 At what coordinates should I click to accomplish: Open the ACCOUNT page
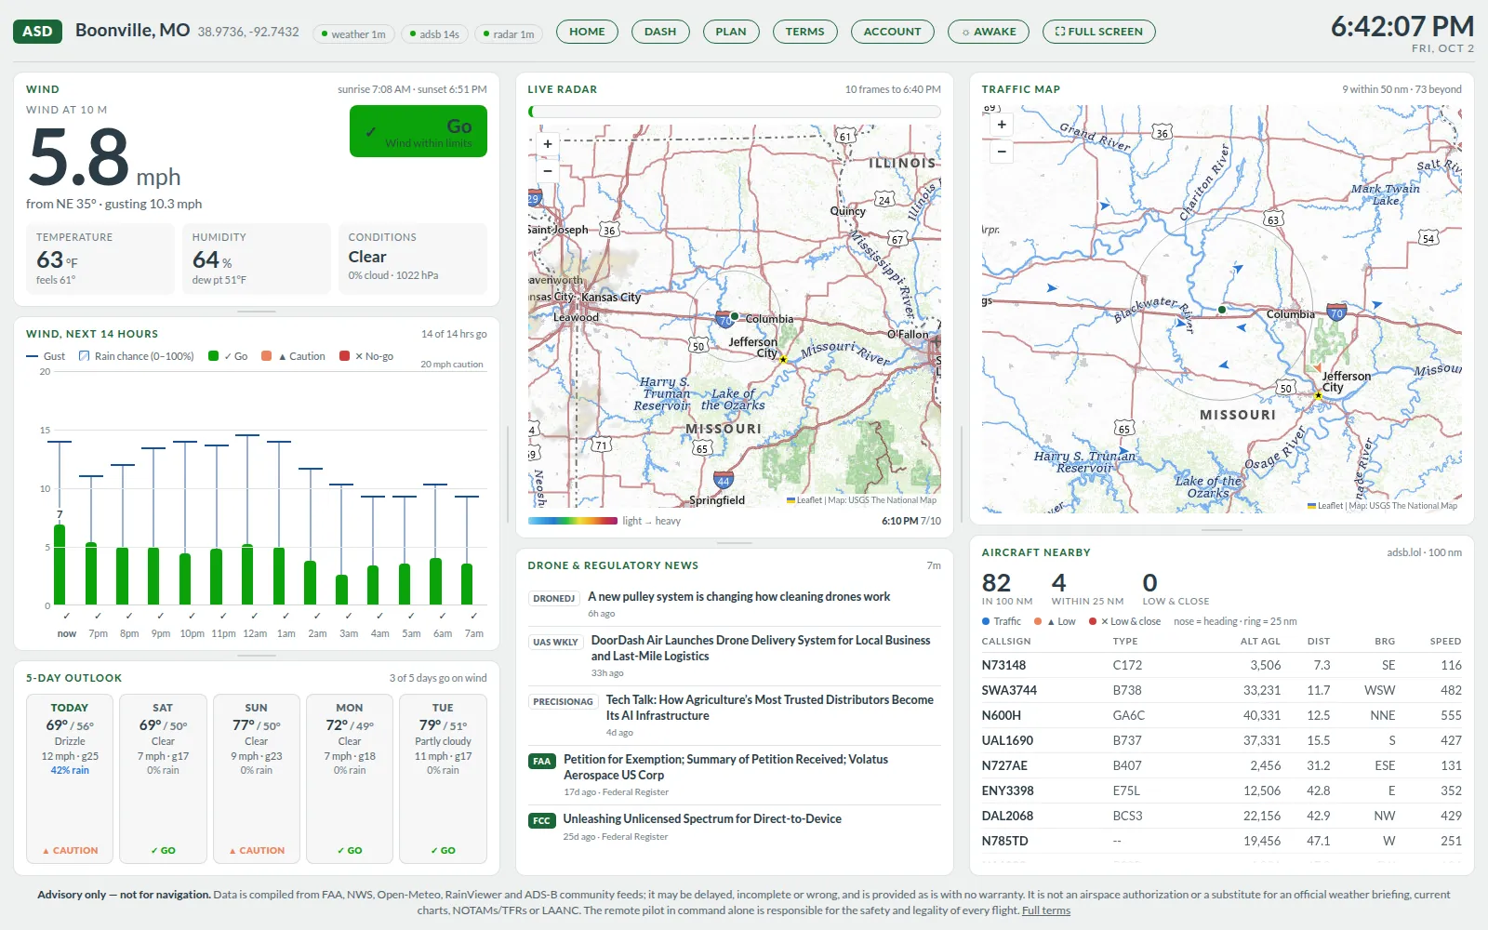(892, 32)
